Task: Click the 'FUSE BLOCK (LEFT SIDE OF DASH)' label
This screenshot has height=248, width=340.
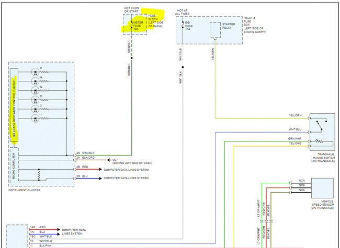Action: pyautogui.click(x=156, y=21)
